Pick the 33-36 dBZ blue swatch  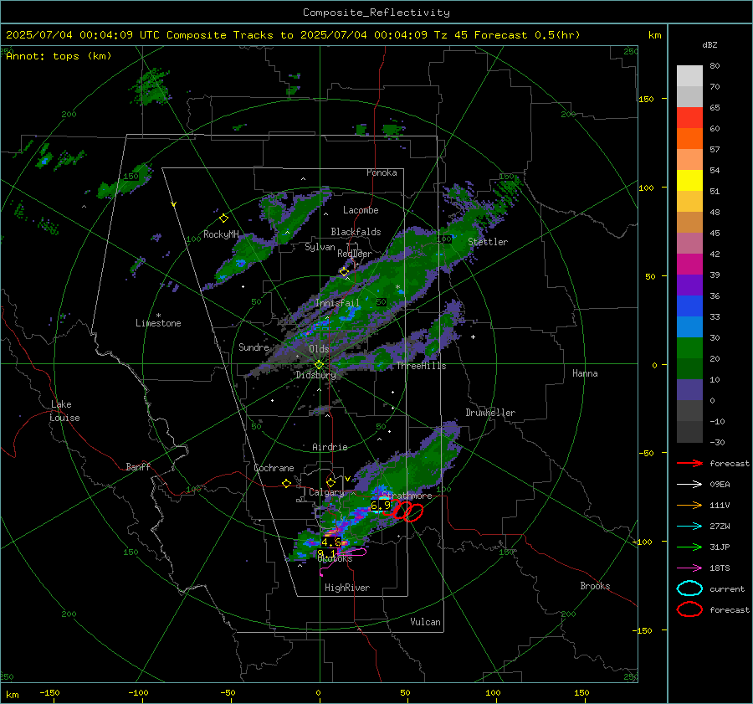pos(689,306)
